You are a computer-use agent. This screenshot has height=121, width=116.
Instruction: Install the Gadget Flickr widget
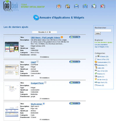coord(75,83)
